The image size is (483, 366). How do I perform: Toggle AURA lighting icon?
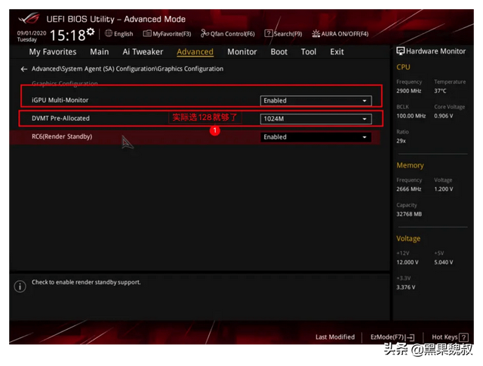[315, 33]
